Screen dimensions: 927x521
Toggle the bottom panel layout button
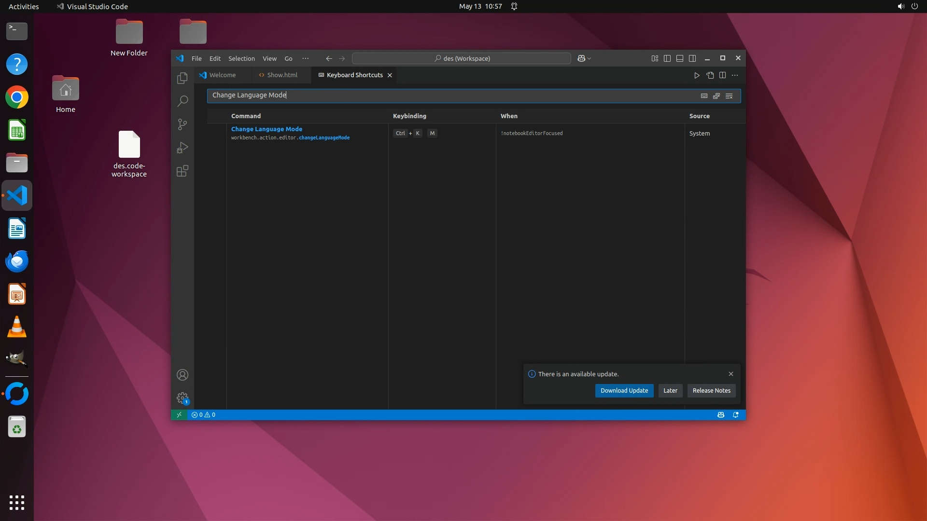click(680, 58)
